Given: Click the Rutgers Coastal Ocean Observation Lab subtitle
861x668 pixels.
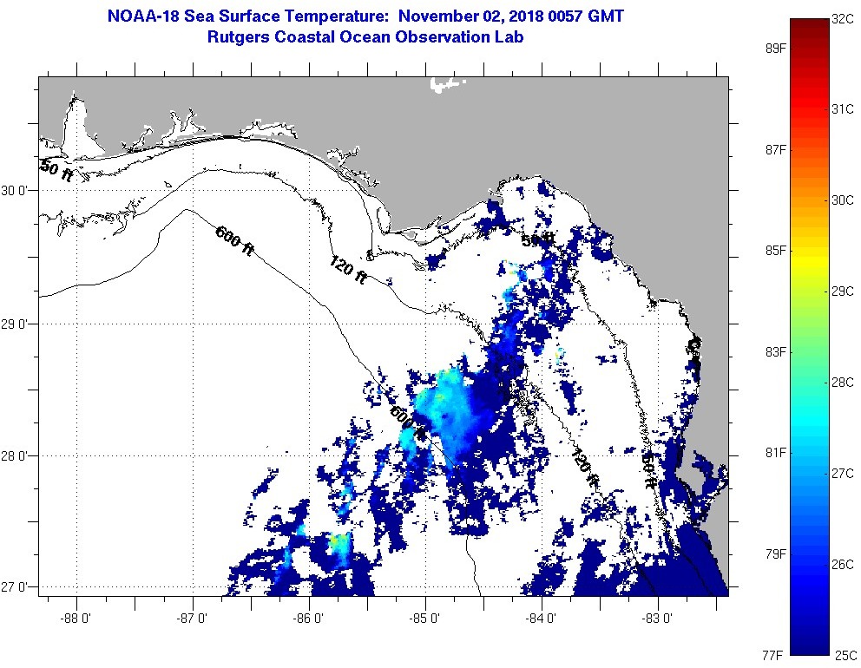Looking at the screenshot, I should 365,37.
